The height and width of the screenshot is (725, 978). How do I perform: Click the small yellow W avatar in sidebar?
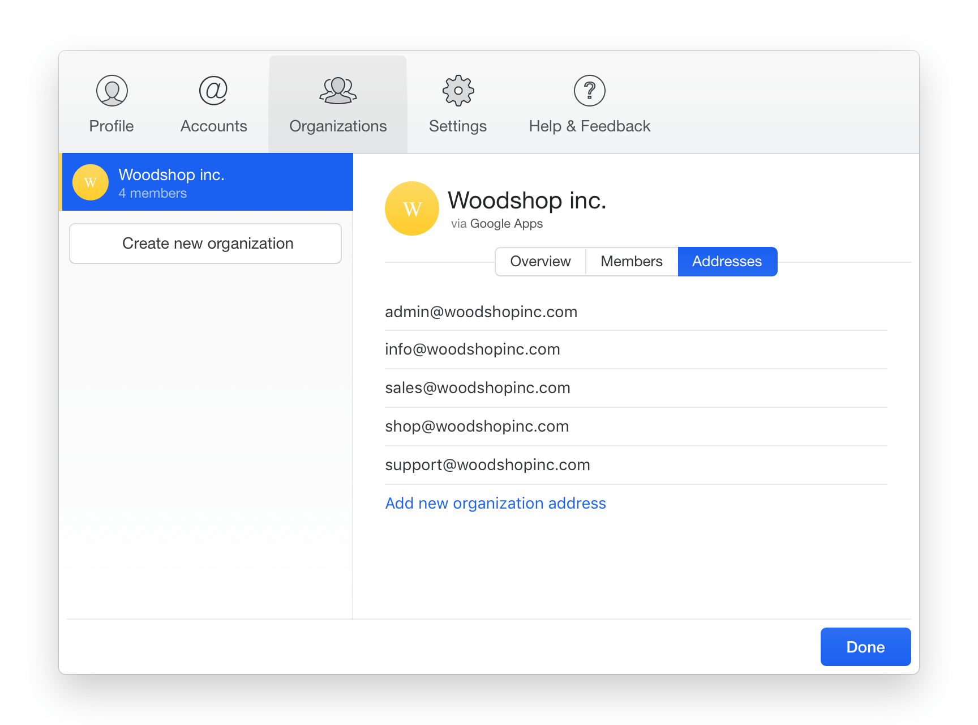click(91, 182)
